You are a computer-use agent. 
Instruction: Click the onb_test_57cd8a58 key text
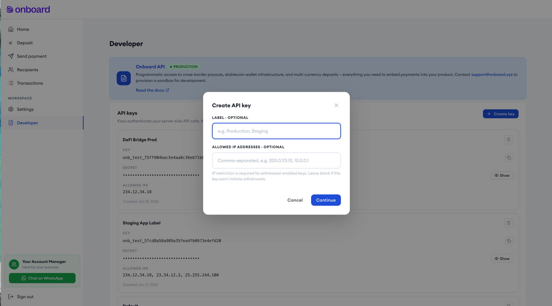(x=172, y=241)
